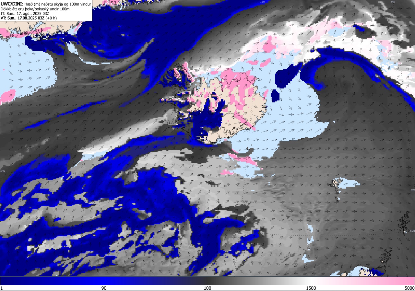Click the Faroe Islands outline on the map

[336, 189]
